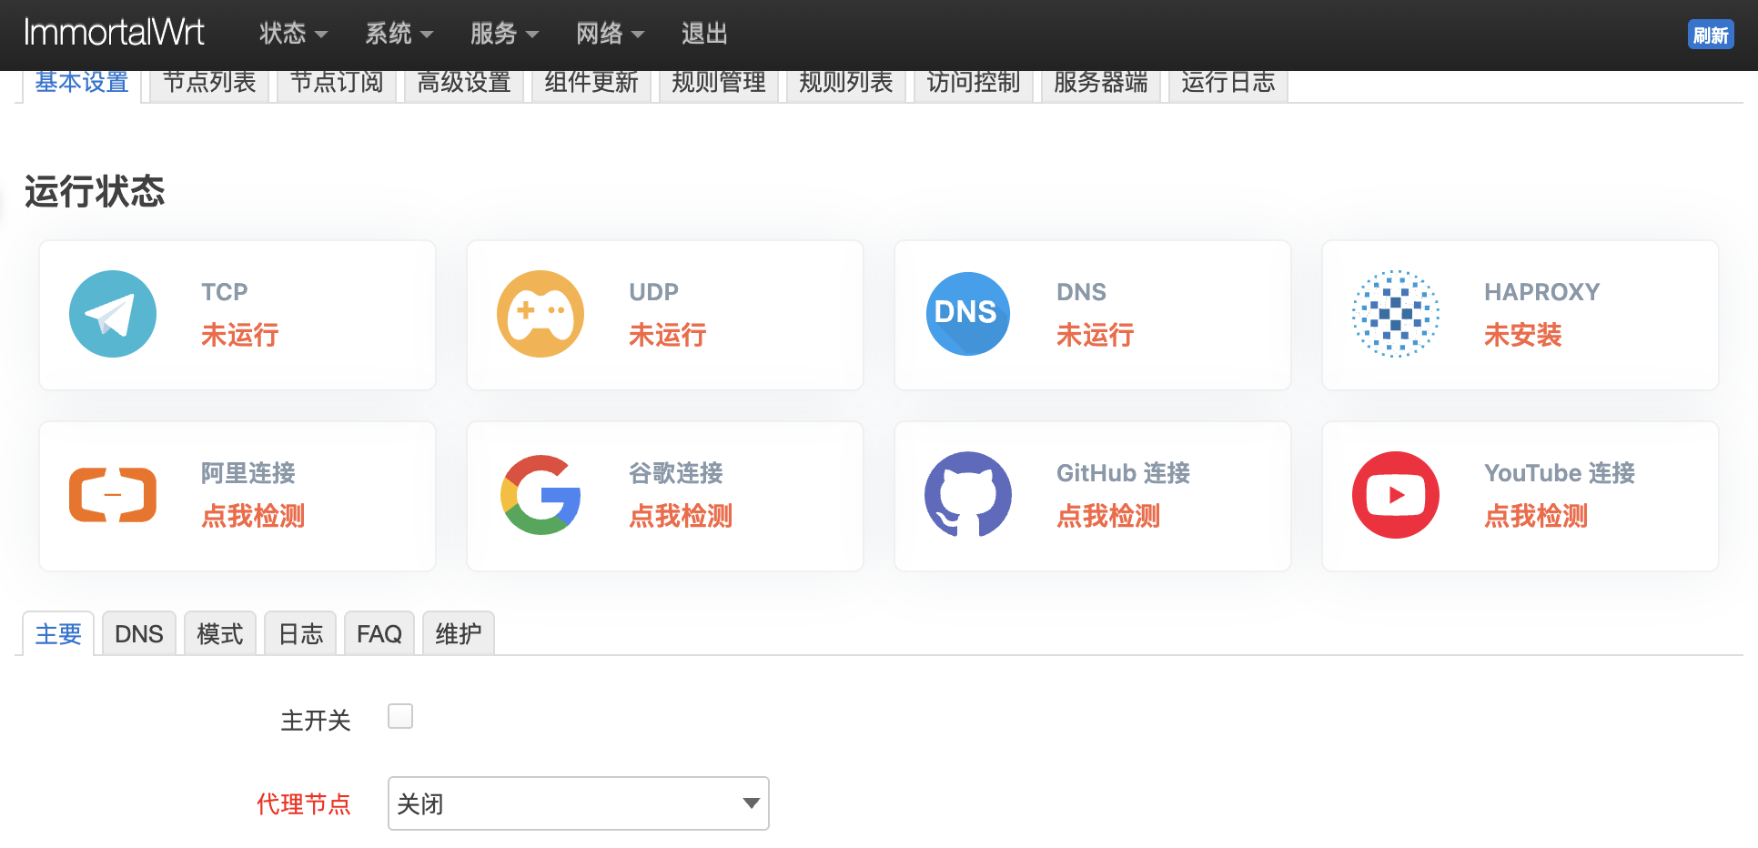Go to the 规则列表 tab
This screenshot has height=848, width=1758.
(846, 84)
